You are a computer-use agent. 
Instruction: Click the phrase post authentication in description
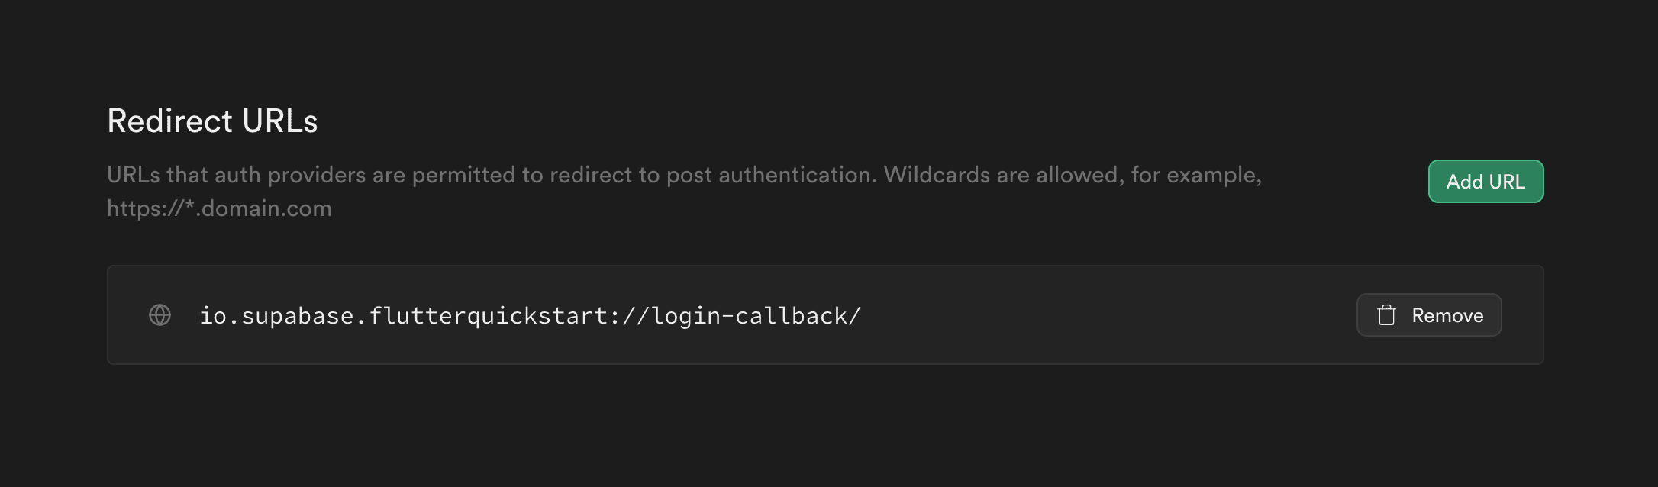pos(769,175)
